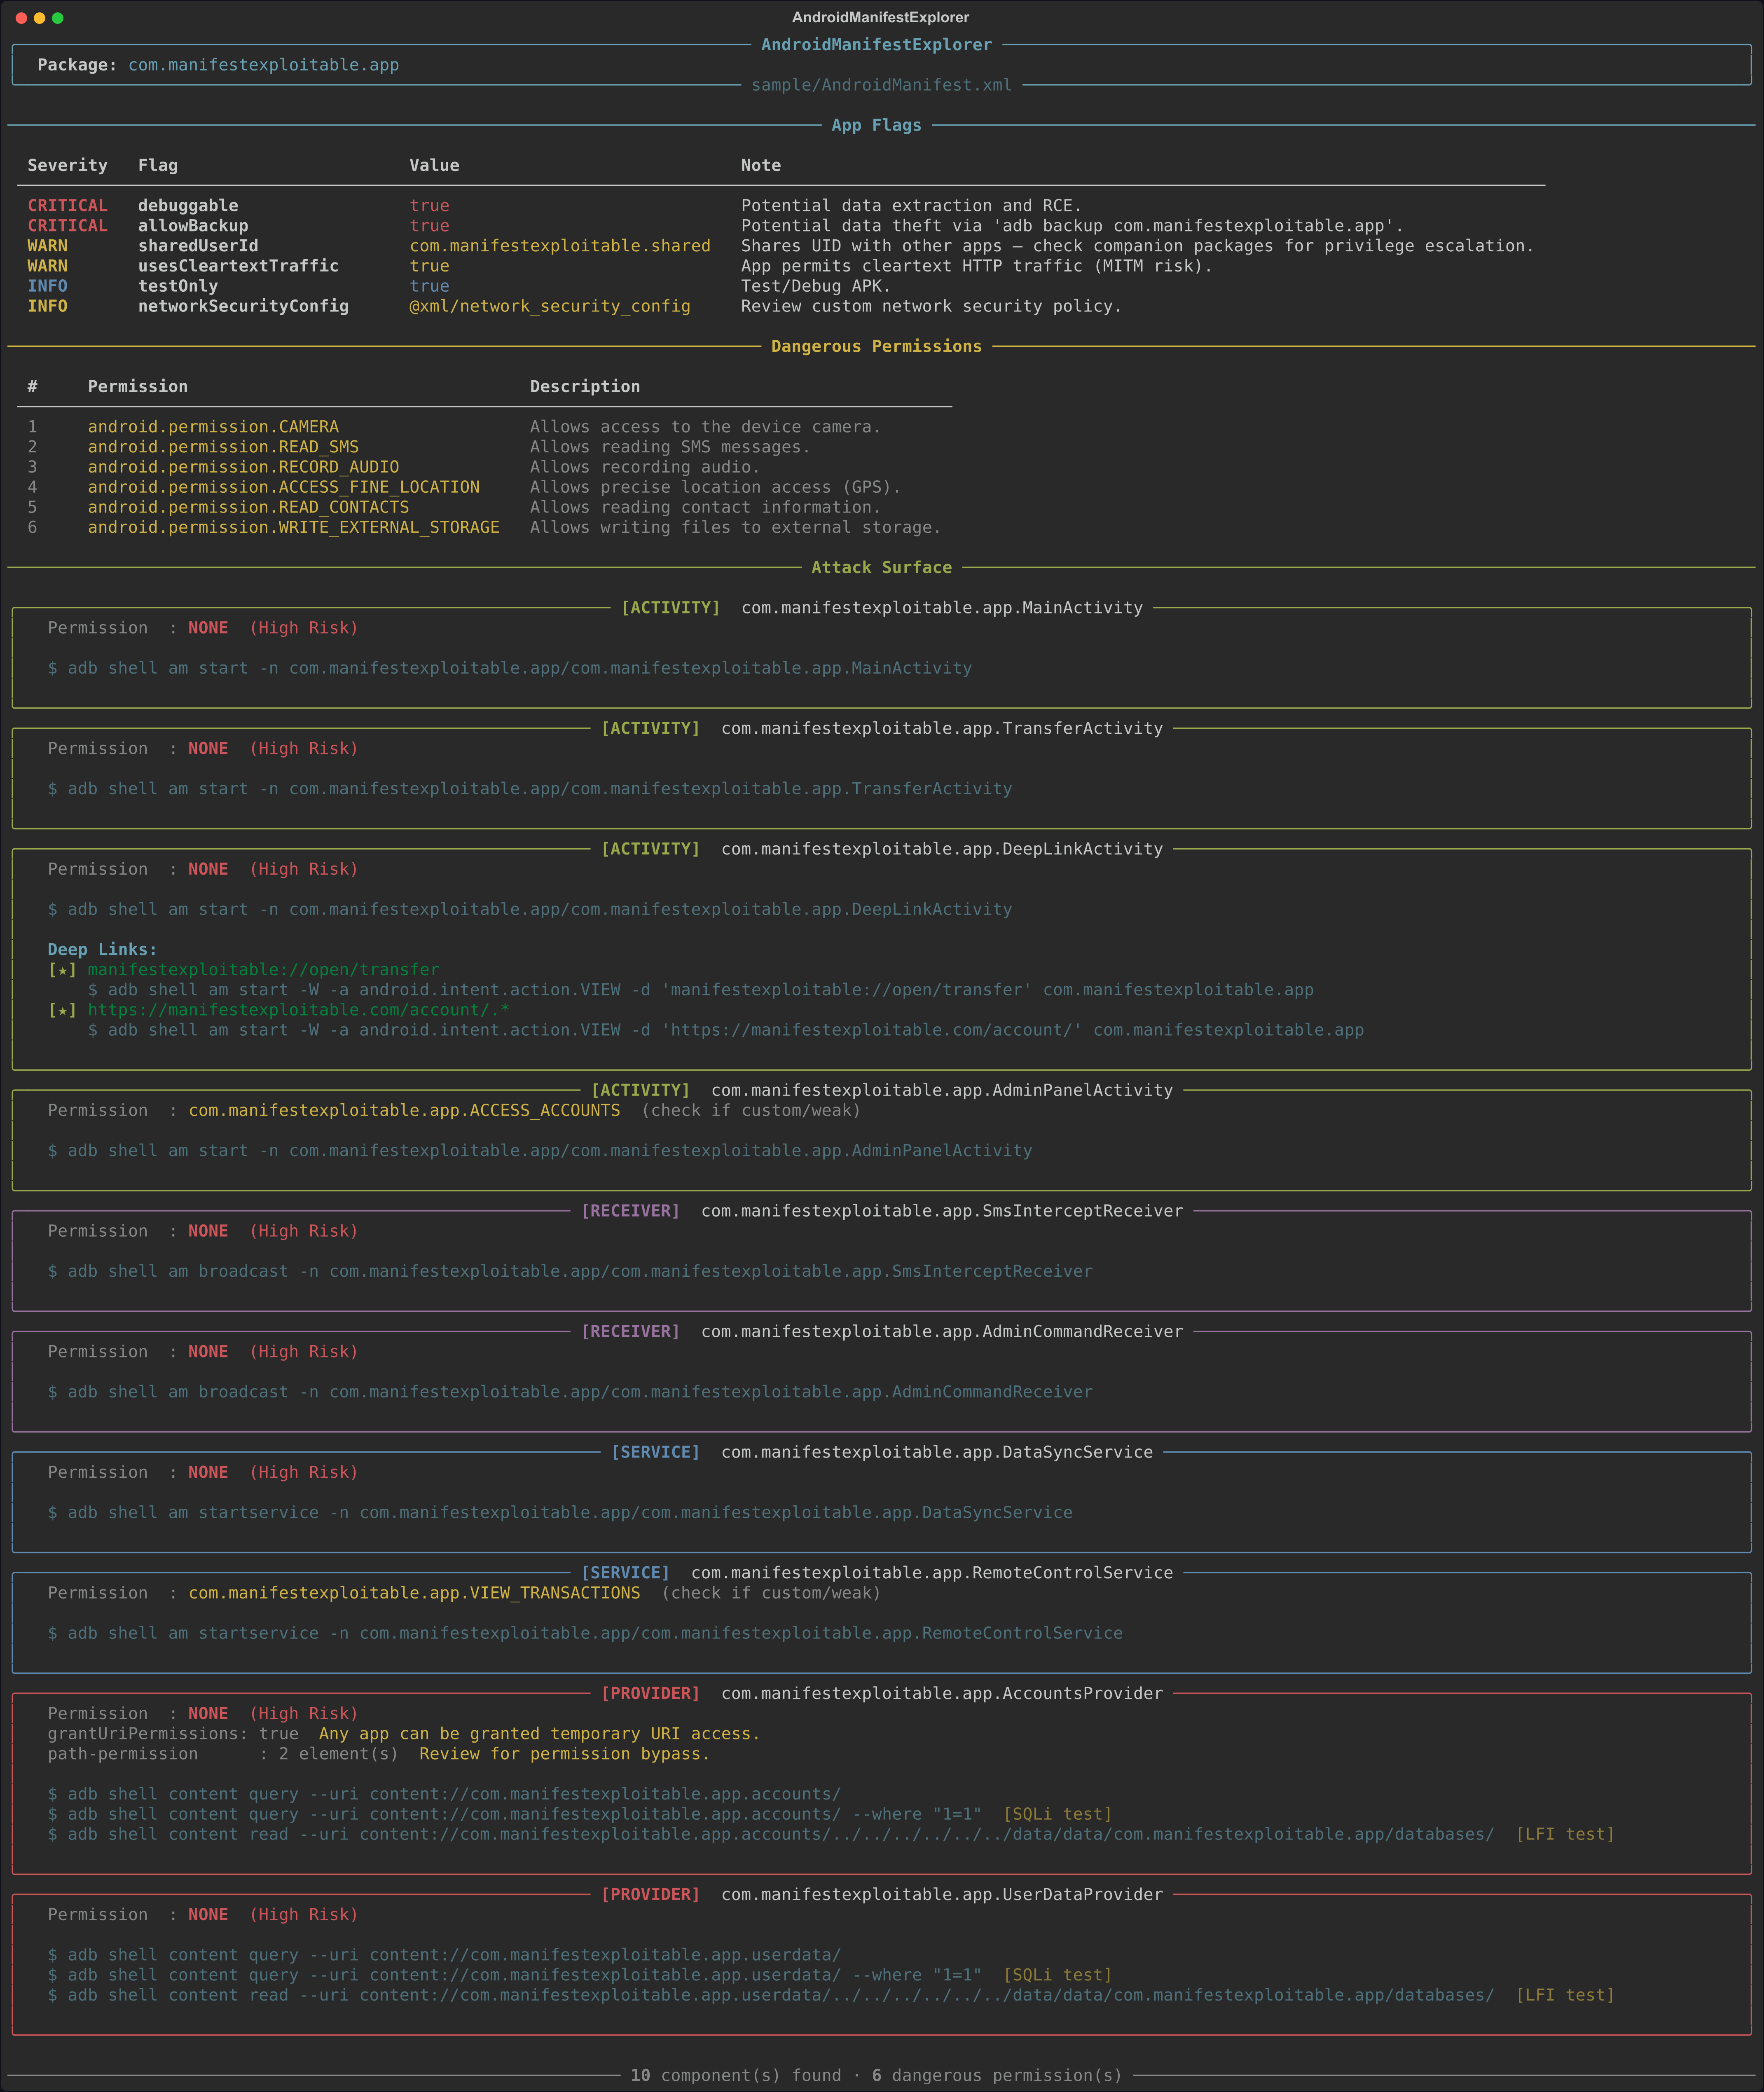
Task: Click the CRITICAL severity of the debuggable row
Action: [67, 206]
